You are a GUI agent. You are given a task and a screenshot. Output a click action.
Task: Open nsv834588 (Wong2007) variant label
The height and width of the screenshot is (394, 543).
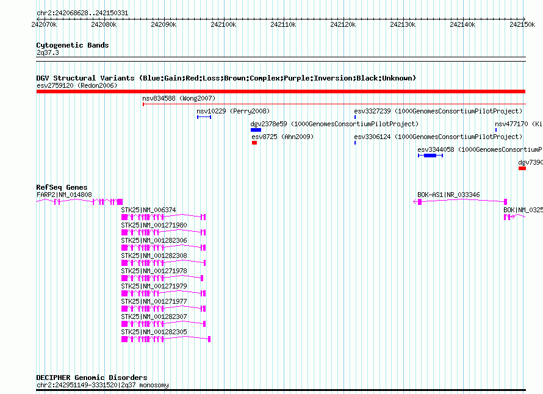(179, 98)
